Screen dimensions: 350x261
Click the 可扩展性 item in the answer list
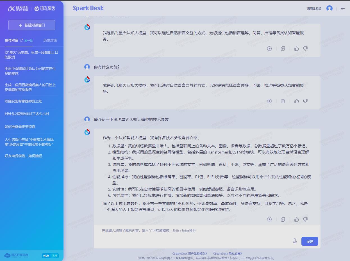(x=196, y=195)
